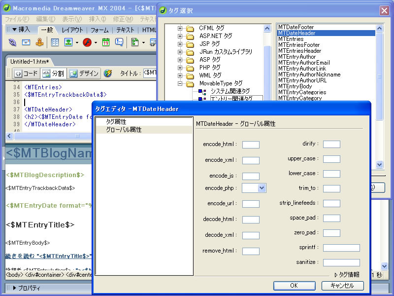Expand the タグ情報 disclosure triangle
The width and height of the screenshot is (394, 296).
point(336,275)
